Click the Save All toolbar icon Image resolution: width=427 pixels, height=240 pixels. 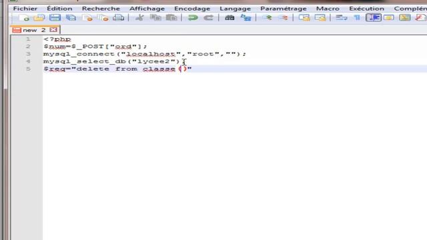pyautogui.click(x=71, y=18)
